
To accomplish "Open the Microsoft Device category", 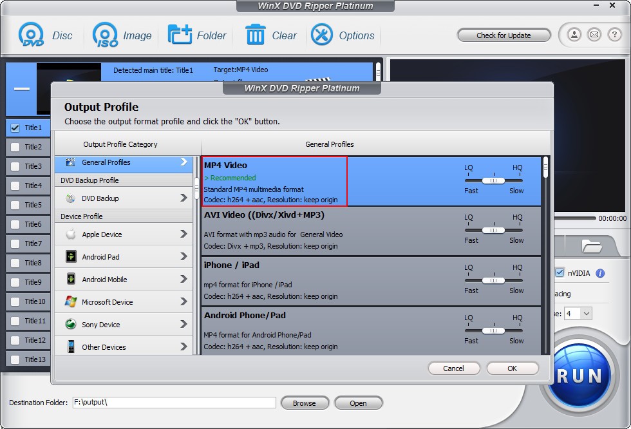I will click(124, 302).
